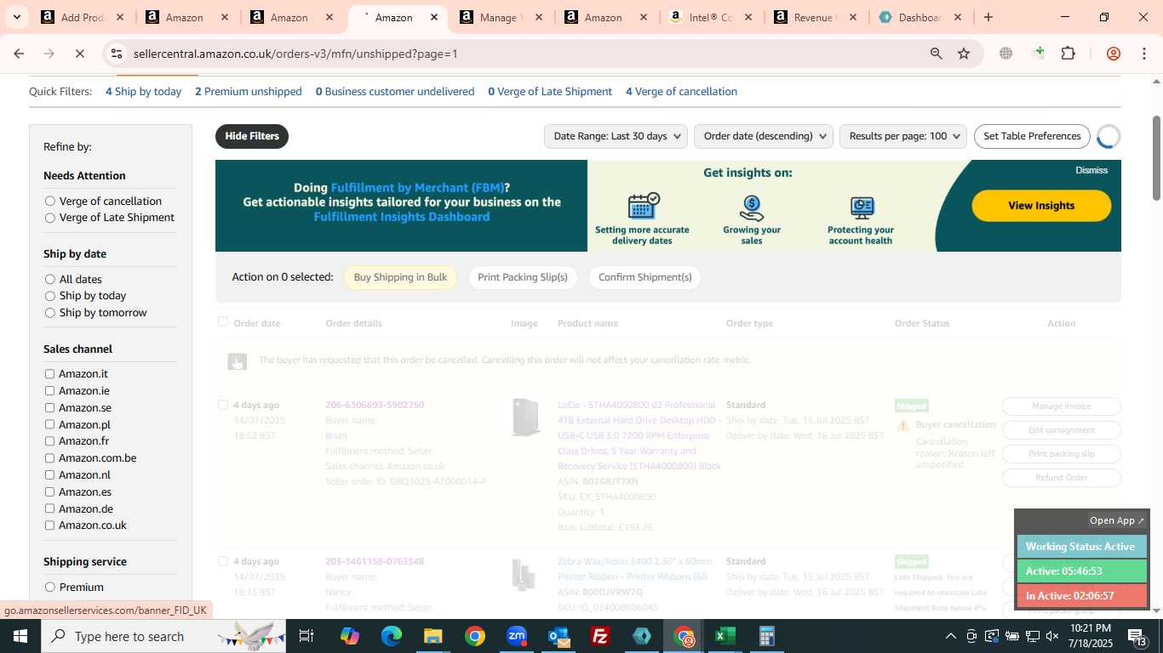Open FileZilla from taskbar

tap(600, 636)
